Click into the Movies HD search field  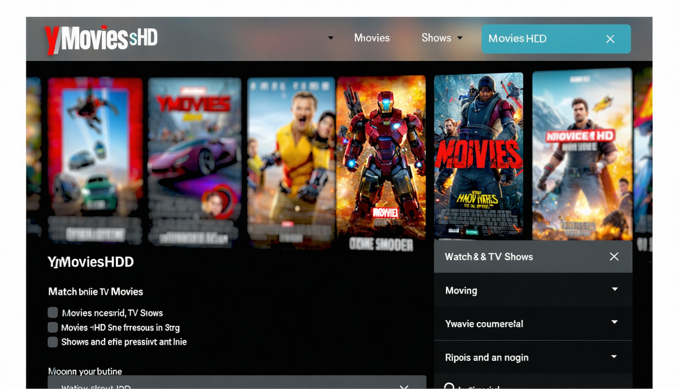536,39
